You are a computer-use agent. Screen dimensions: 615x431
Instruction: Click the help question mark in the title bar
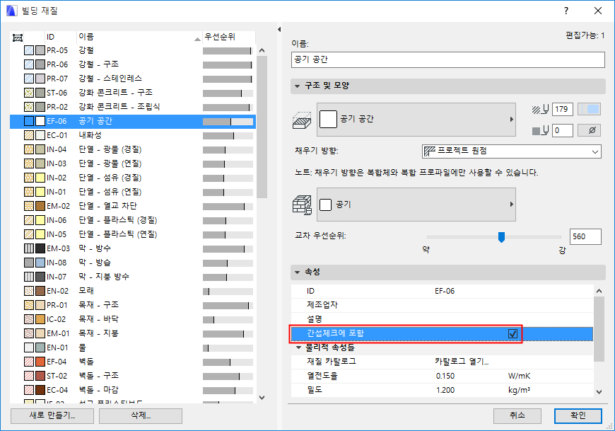click(x=566, y=11)
